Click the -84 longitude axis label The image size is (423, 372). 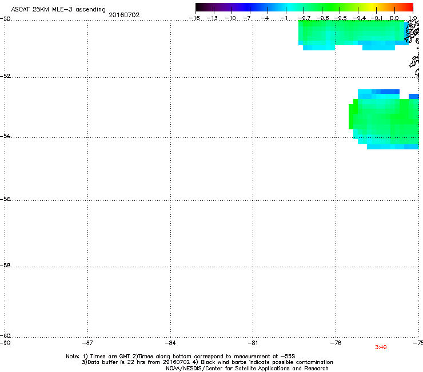170,343
